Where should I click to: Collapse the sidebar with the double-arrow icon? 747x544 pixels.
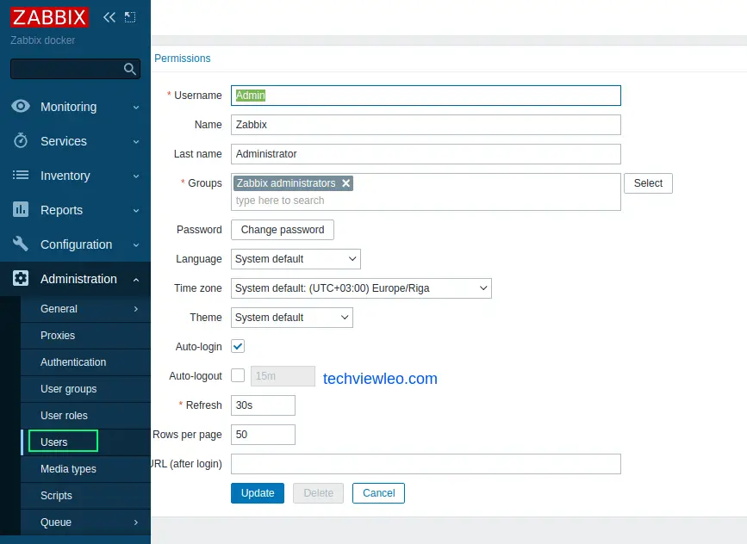pos(109,17)
